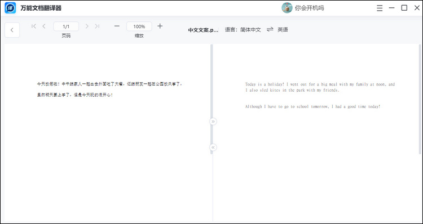
Task: Select the target language 英语
Action: (x=283, y=30)
